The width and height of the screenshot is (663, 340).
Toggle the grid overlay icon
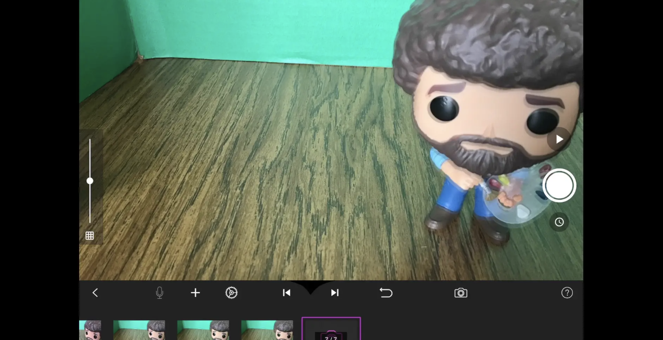[90, 236]
